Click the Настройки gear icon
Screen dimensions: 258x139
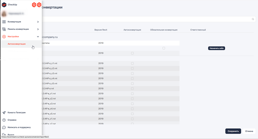4,36
